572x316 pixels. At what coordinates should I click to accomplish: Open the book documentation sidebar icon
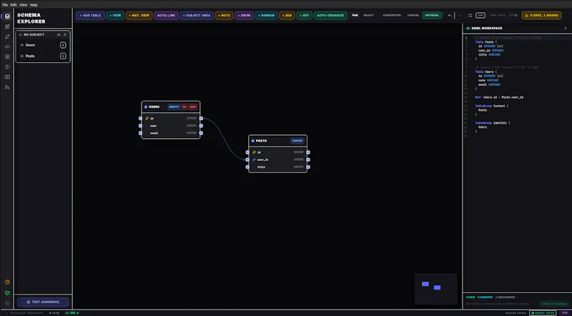(x=7, y=77)
